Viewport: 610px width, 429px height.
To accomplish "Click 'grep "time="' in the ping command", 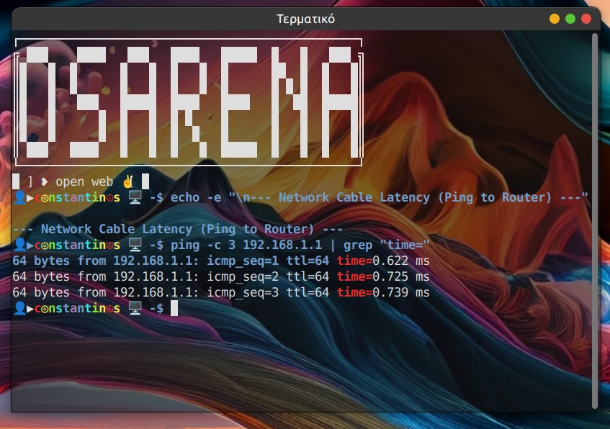I will coord(387,245).
